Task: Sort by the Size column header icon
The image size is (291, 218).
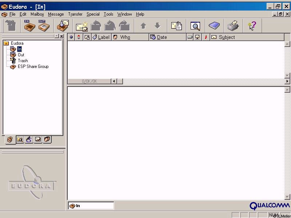Action: click(190, 37)
